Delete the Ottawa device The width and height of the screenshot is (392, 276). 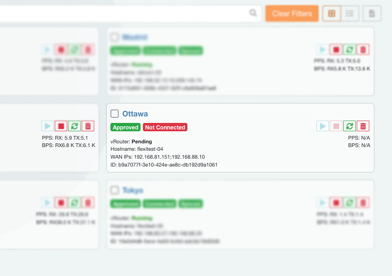(363, 126)
